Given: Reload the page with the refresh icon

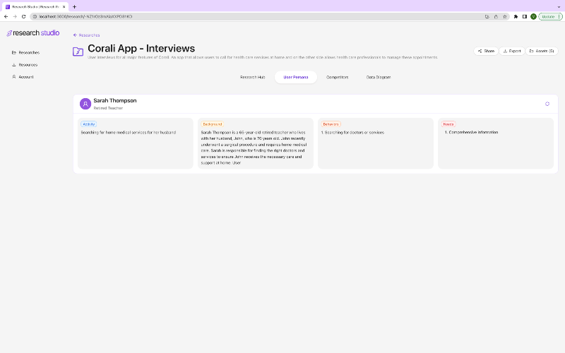Looking at the screenshot, I should pos(24,16).
